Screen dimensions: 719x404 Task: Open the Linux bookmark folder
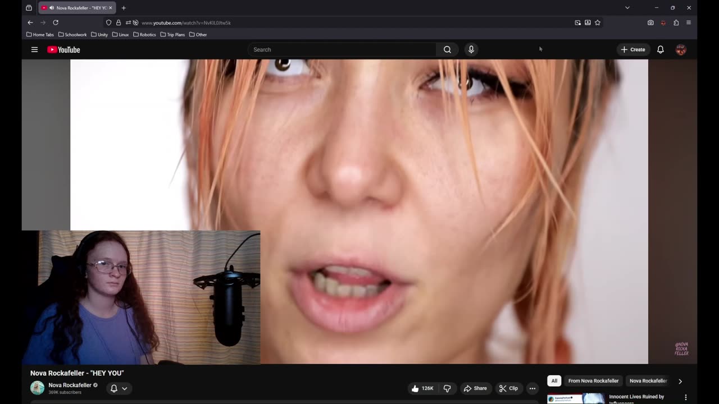pos(120,34)
